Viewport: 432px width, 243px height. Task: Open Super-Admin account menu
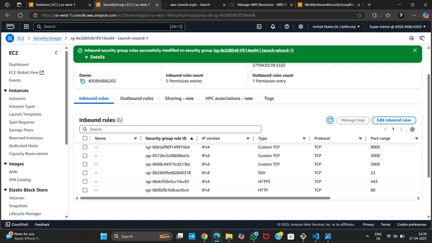point(397,26)
